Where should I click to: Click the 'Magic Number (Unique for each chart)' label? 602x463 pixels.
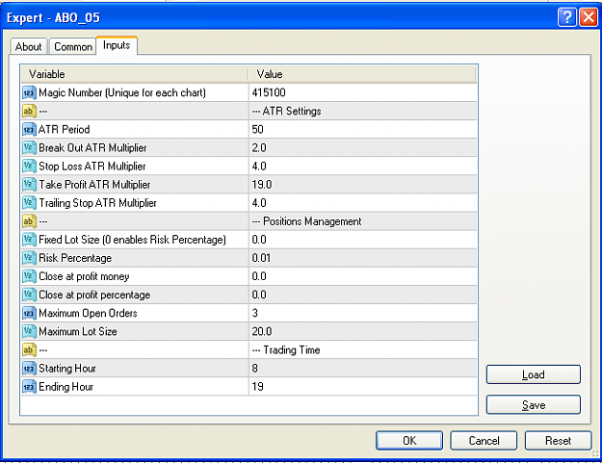[x=122, y=92]
